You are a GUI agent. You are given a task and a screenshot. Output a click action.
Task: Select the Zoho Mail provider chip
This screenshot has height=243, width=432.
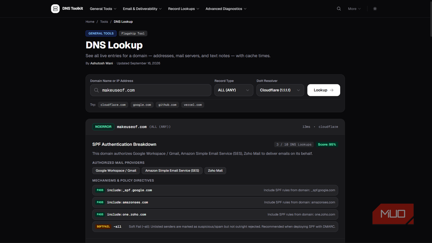[x=215, y=171]
